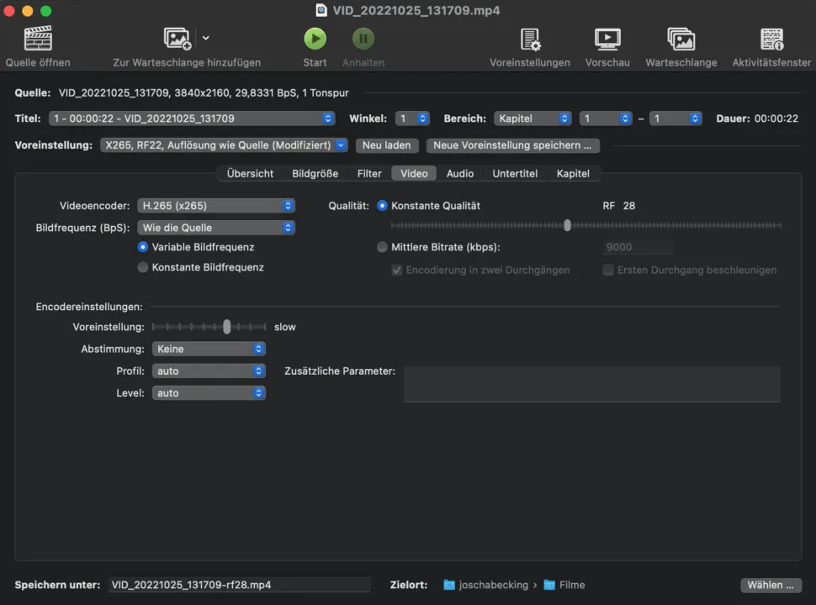Switch to the Übersicht tab
Image resolution: width=816 pixels, height=605 pixels.
(250, 174)
